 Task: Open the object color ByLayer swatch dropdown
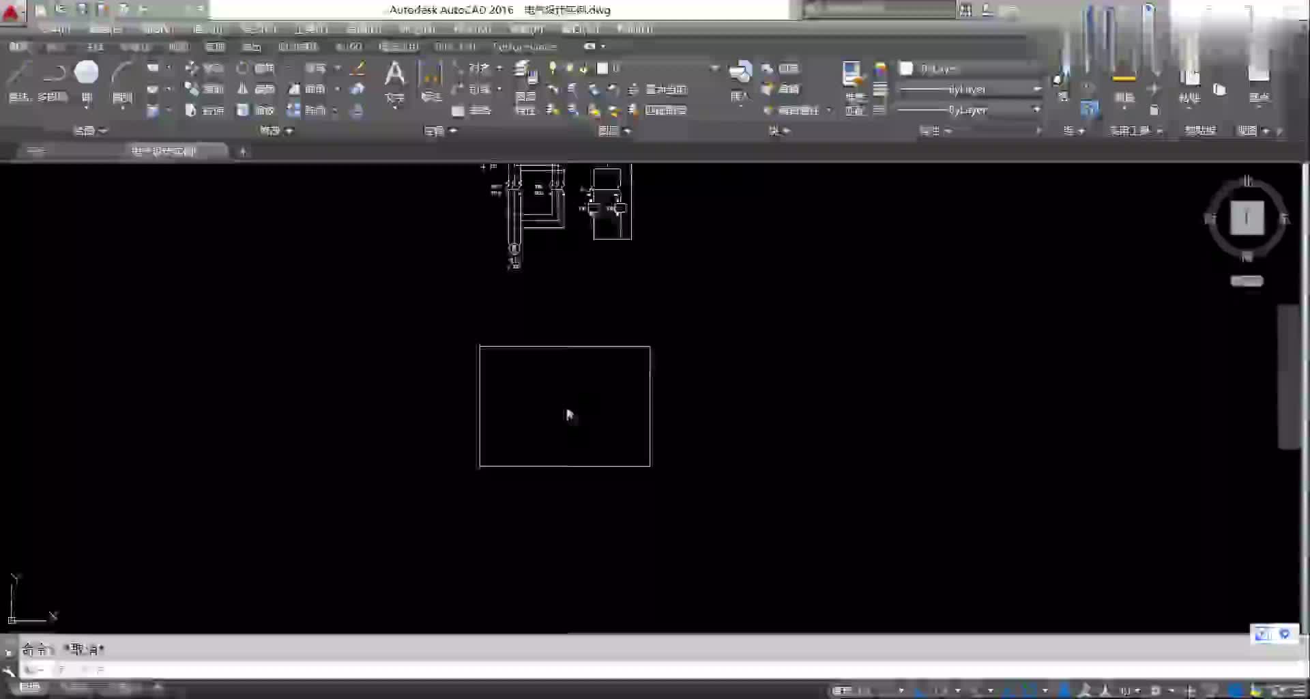pos(970,69)
